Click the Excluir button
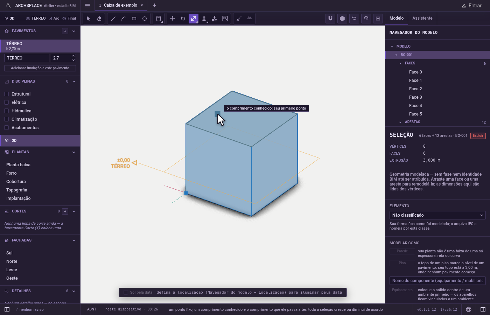The image size is (490, 315). (x=478, y=136)
